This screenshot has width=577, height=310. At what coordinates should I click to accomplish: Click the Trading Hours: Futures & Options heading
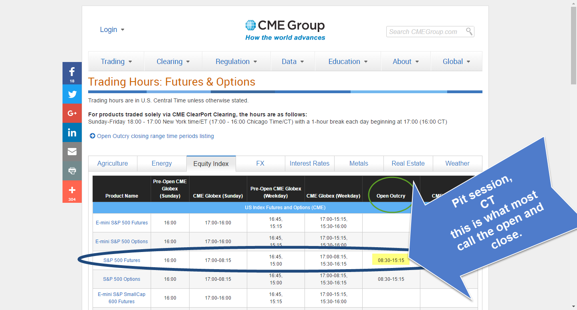point(171,82)
